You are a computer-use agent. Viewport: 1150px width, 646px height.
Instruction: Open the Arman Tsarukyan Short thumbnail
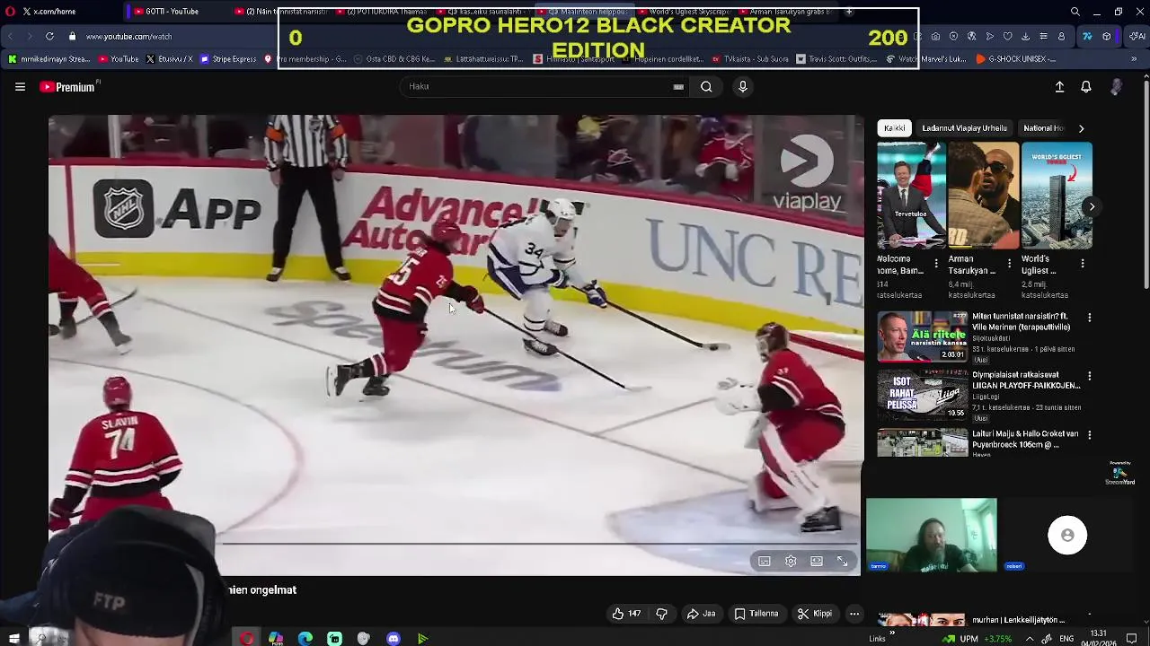(x=983, y=196)
